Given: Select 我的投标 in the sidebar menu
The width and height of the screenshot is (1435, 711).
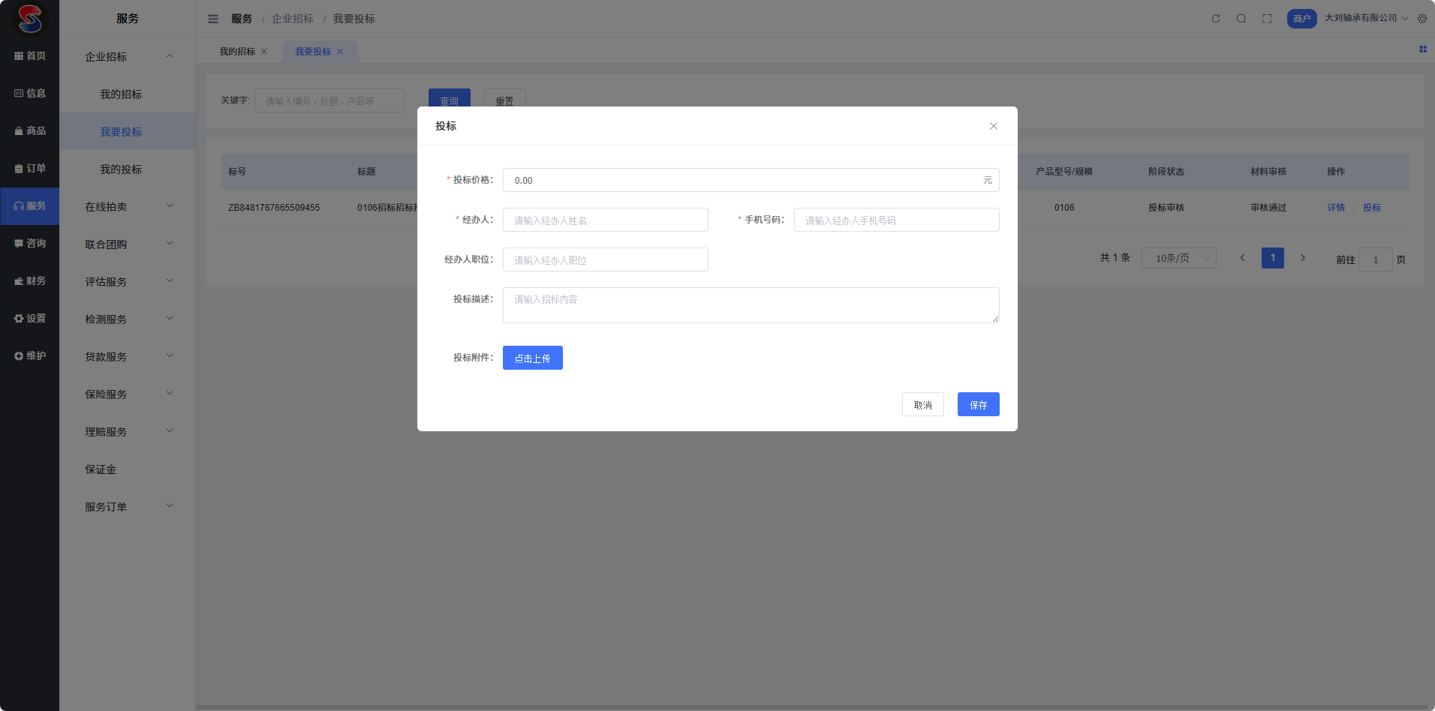Looking at the screenshot, I should coord(121,169).
